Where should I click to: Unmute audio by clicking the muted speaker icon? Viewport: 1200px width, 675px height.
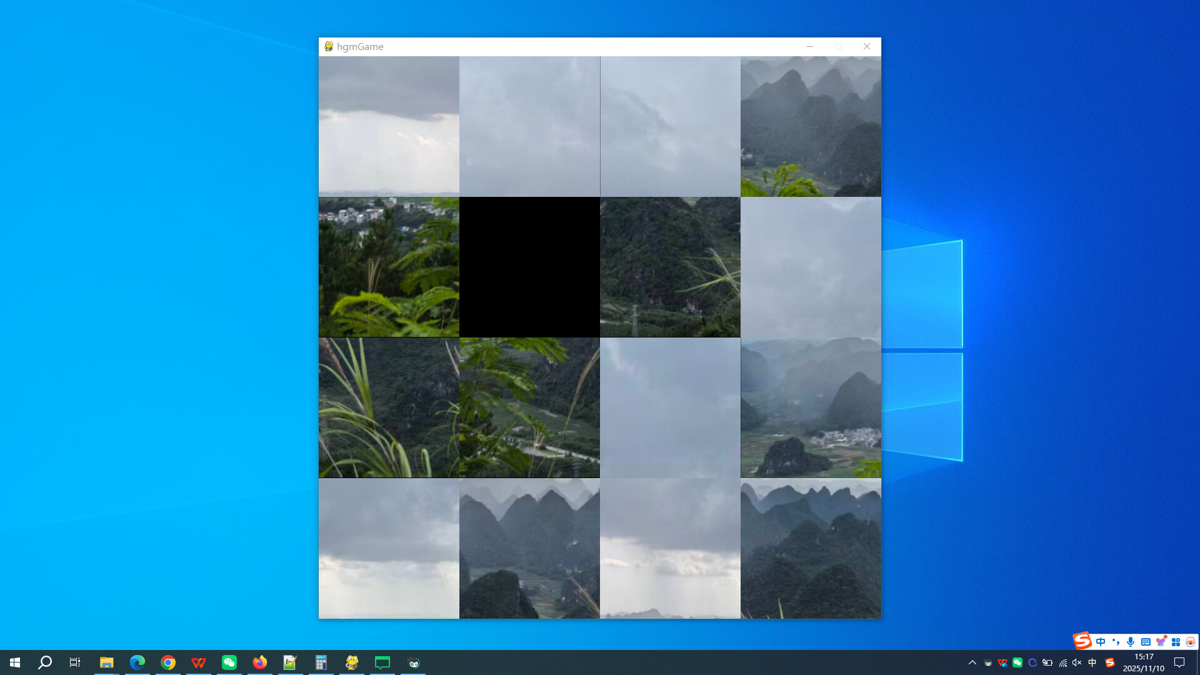(x=1076, y=662)
